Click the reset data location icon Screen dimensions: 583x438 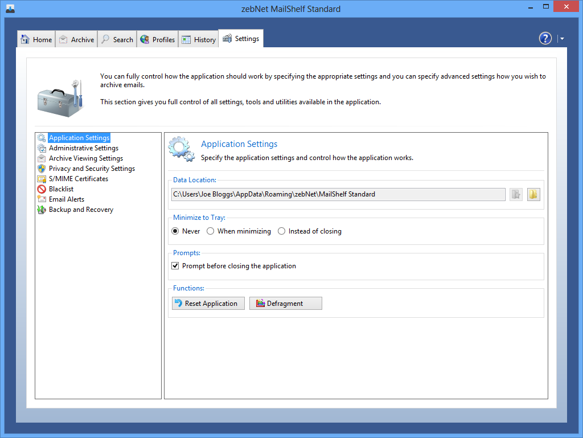(516, 194)
